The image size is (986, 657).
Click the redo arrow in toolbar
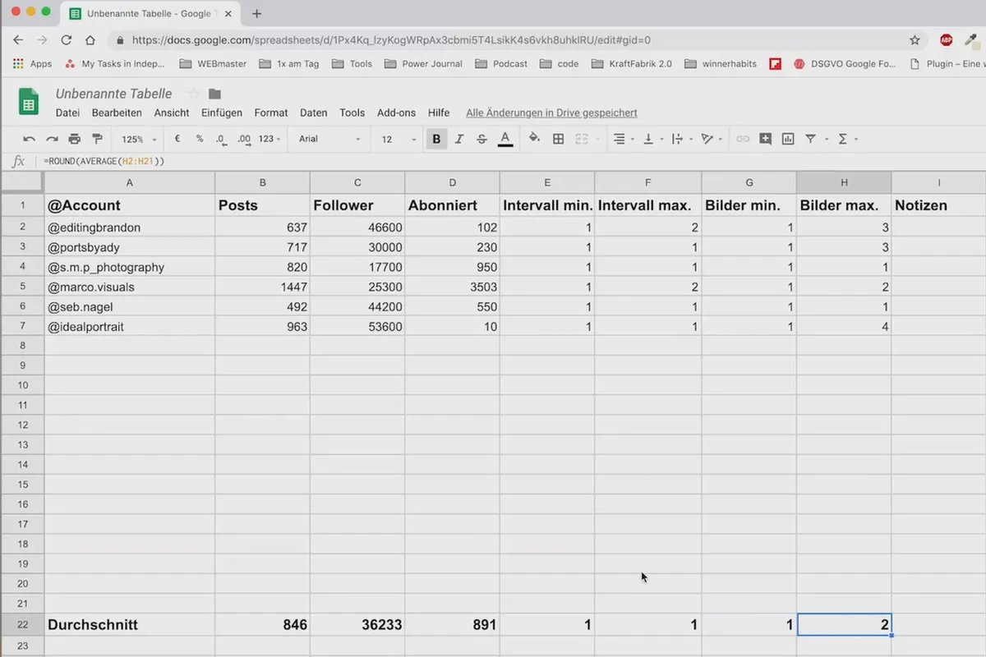(x=52, y=139)
